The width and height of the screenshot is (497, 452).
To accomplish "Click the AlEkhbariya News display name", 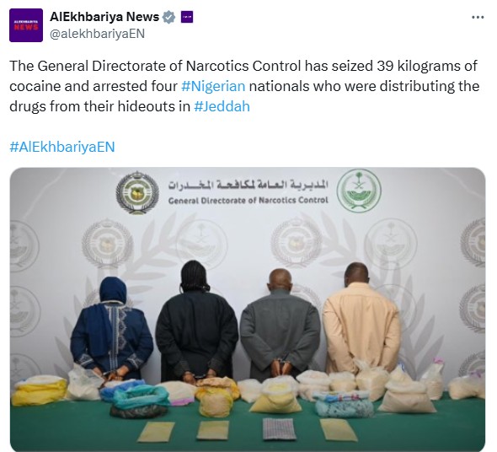I will pos(104,17).
